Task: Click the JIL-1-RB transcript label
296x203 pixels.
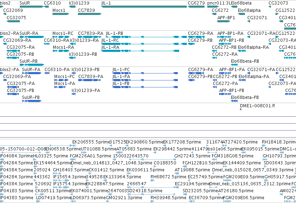Action: (x=114, y=33)
